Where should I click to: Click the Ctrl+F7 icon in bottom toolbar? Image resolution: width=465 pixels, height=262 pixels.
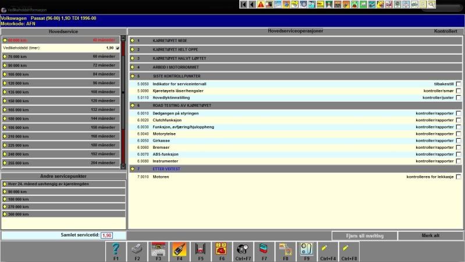(243, 250)
